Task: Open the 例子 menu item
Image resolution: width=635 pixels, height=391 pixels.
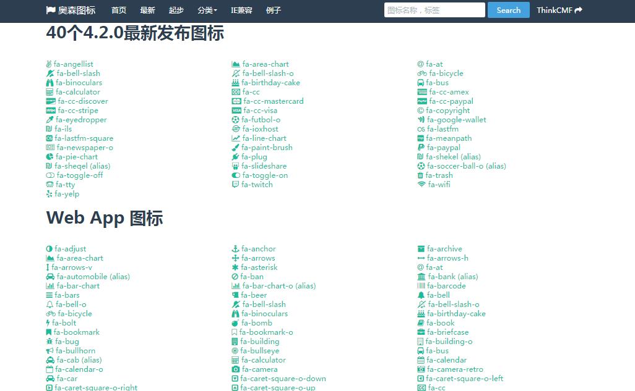Action: tap(273, 10)
